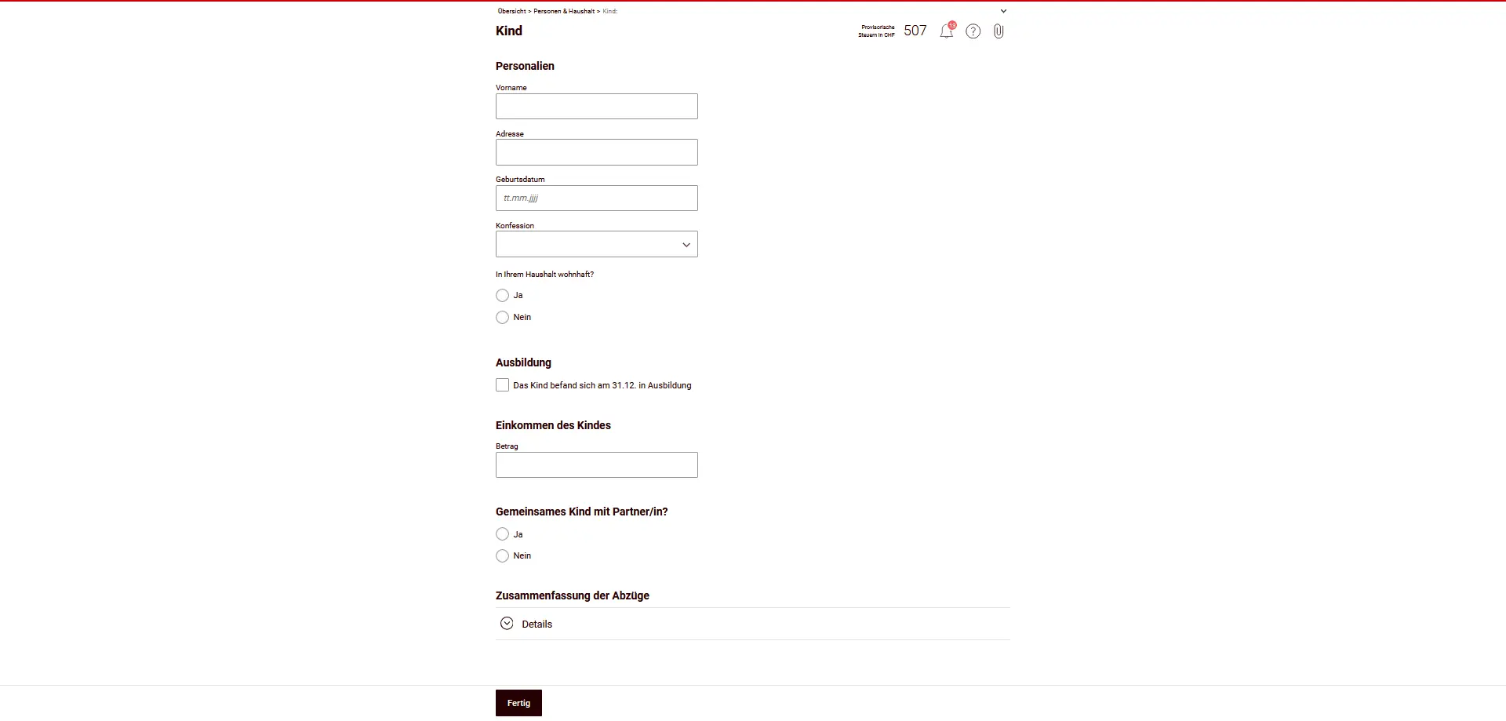Check the Kind in Ausbildung checkbox
Viewport: 1506px width, 721px height.
503,385
